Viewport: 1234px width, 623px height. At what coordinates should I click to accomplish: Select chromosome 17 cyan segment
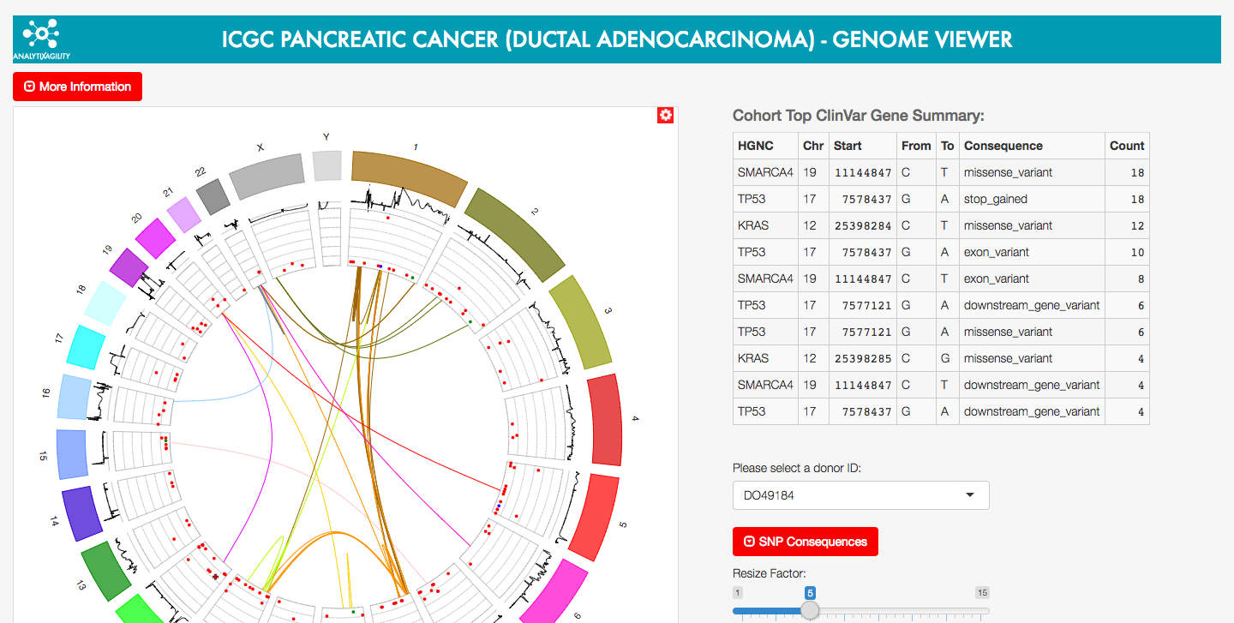pos(86,347)
